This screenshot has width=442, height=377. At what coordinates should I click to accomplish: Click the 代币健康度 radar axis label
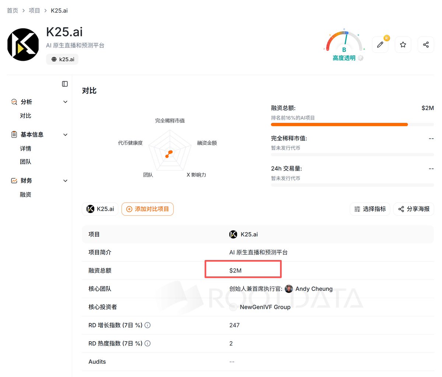pyautogui.click(x=130, y=143)
